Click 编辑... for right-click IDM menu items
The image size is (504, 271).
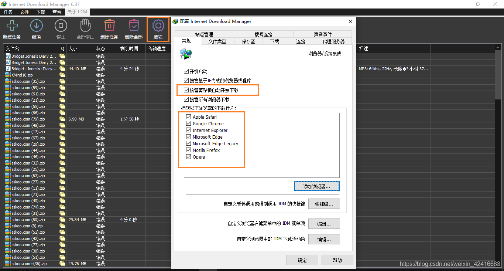click(x=324, y=224)
